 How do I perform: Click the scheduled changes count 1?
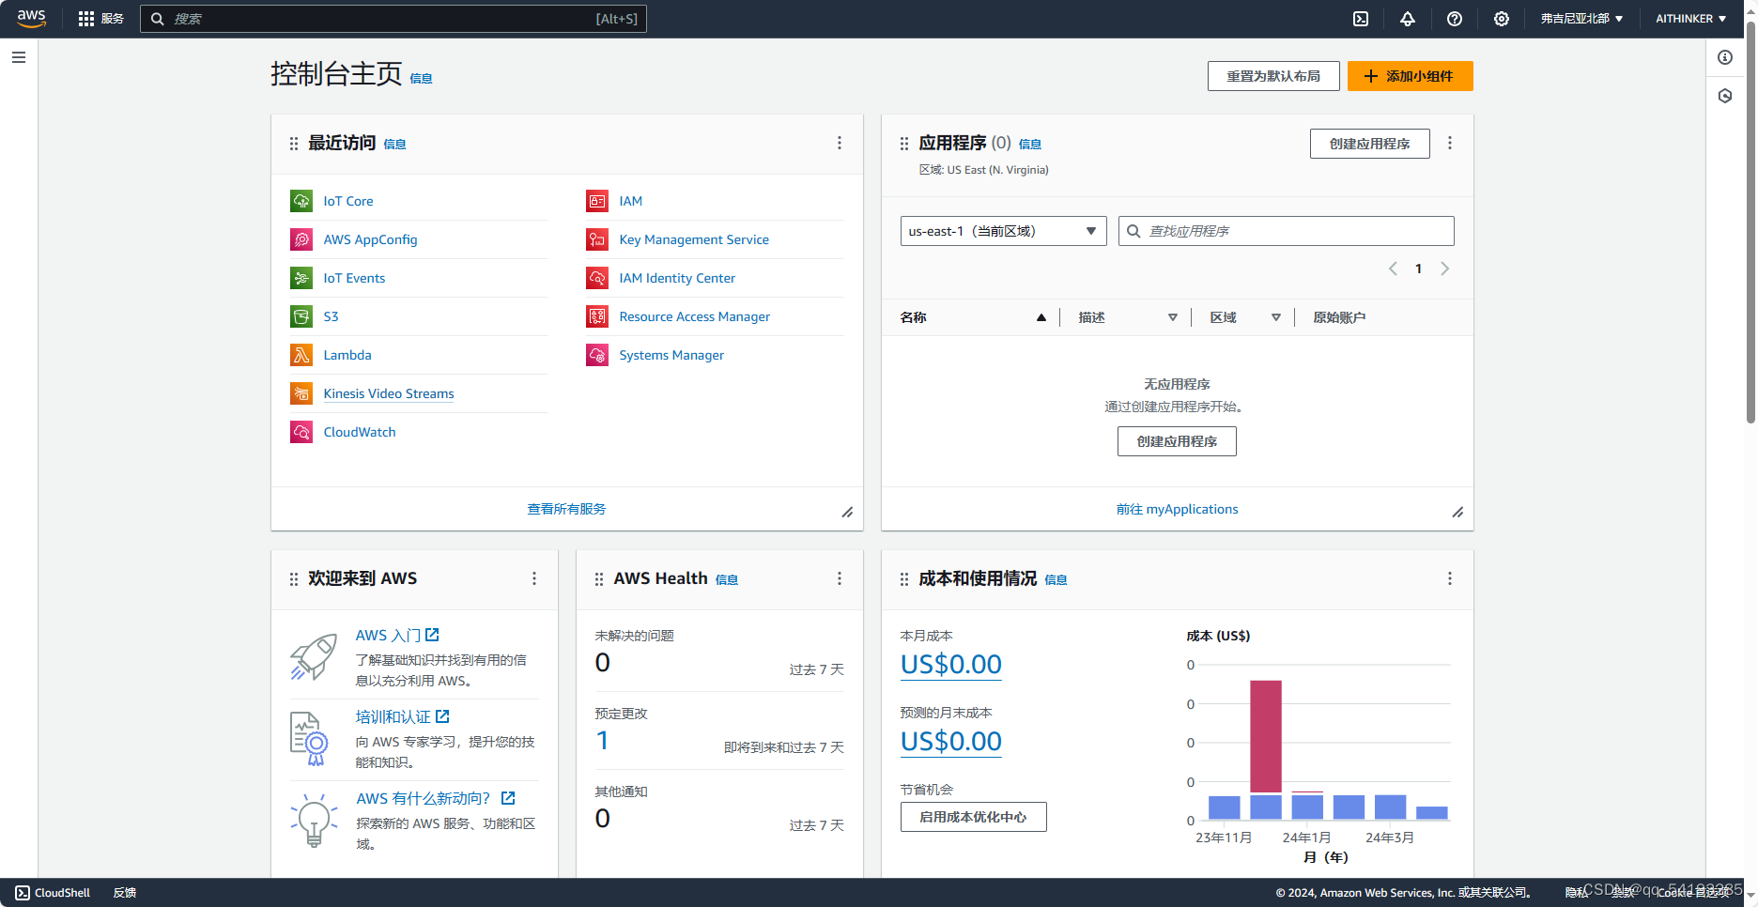(602, 741)
